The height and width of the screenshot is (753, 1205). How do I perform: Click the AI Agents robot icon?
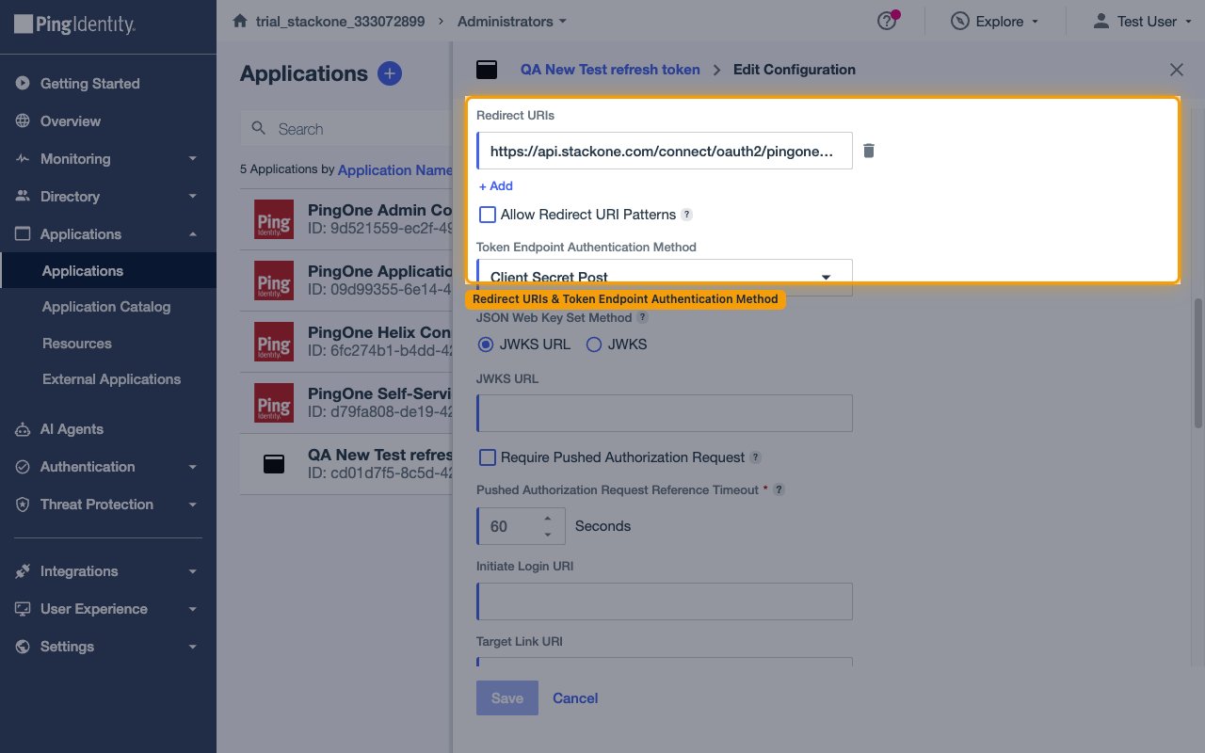(x=23, y=429)
